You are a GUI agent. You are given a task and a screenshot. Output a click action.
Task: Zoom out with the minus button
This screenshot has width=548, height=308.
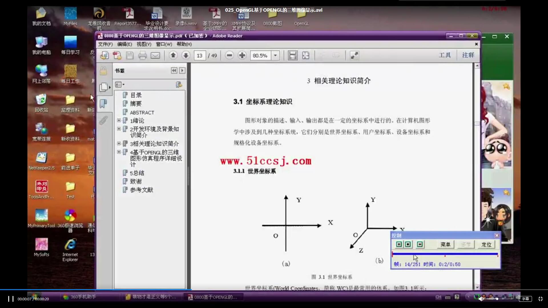pos(229,55)
